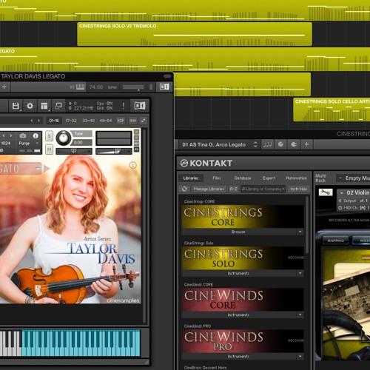This screenshot has width=370, height=370.
Task: Open the workspace layout menu icon
Action: [x=44, y=106]
